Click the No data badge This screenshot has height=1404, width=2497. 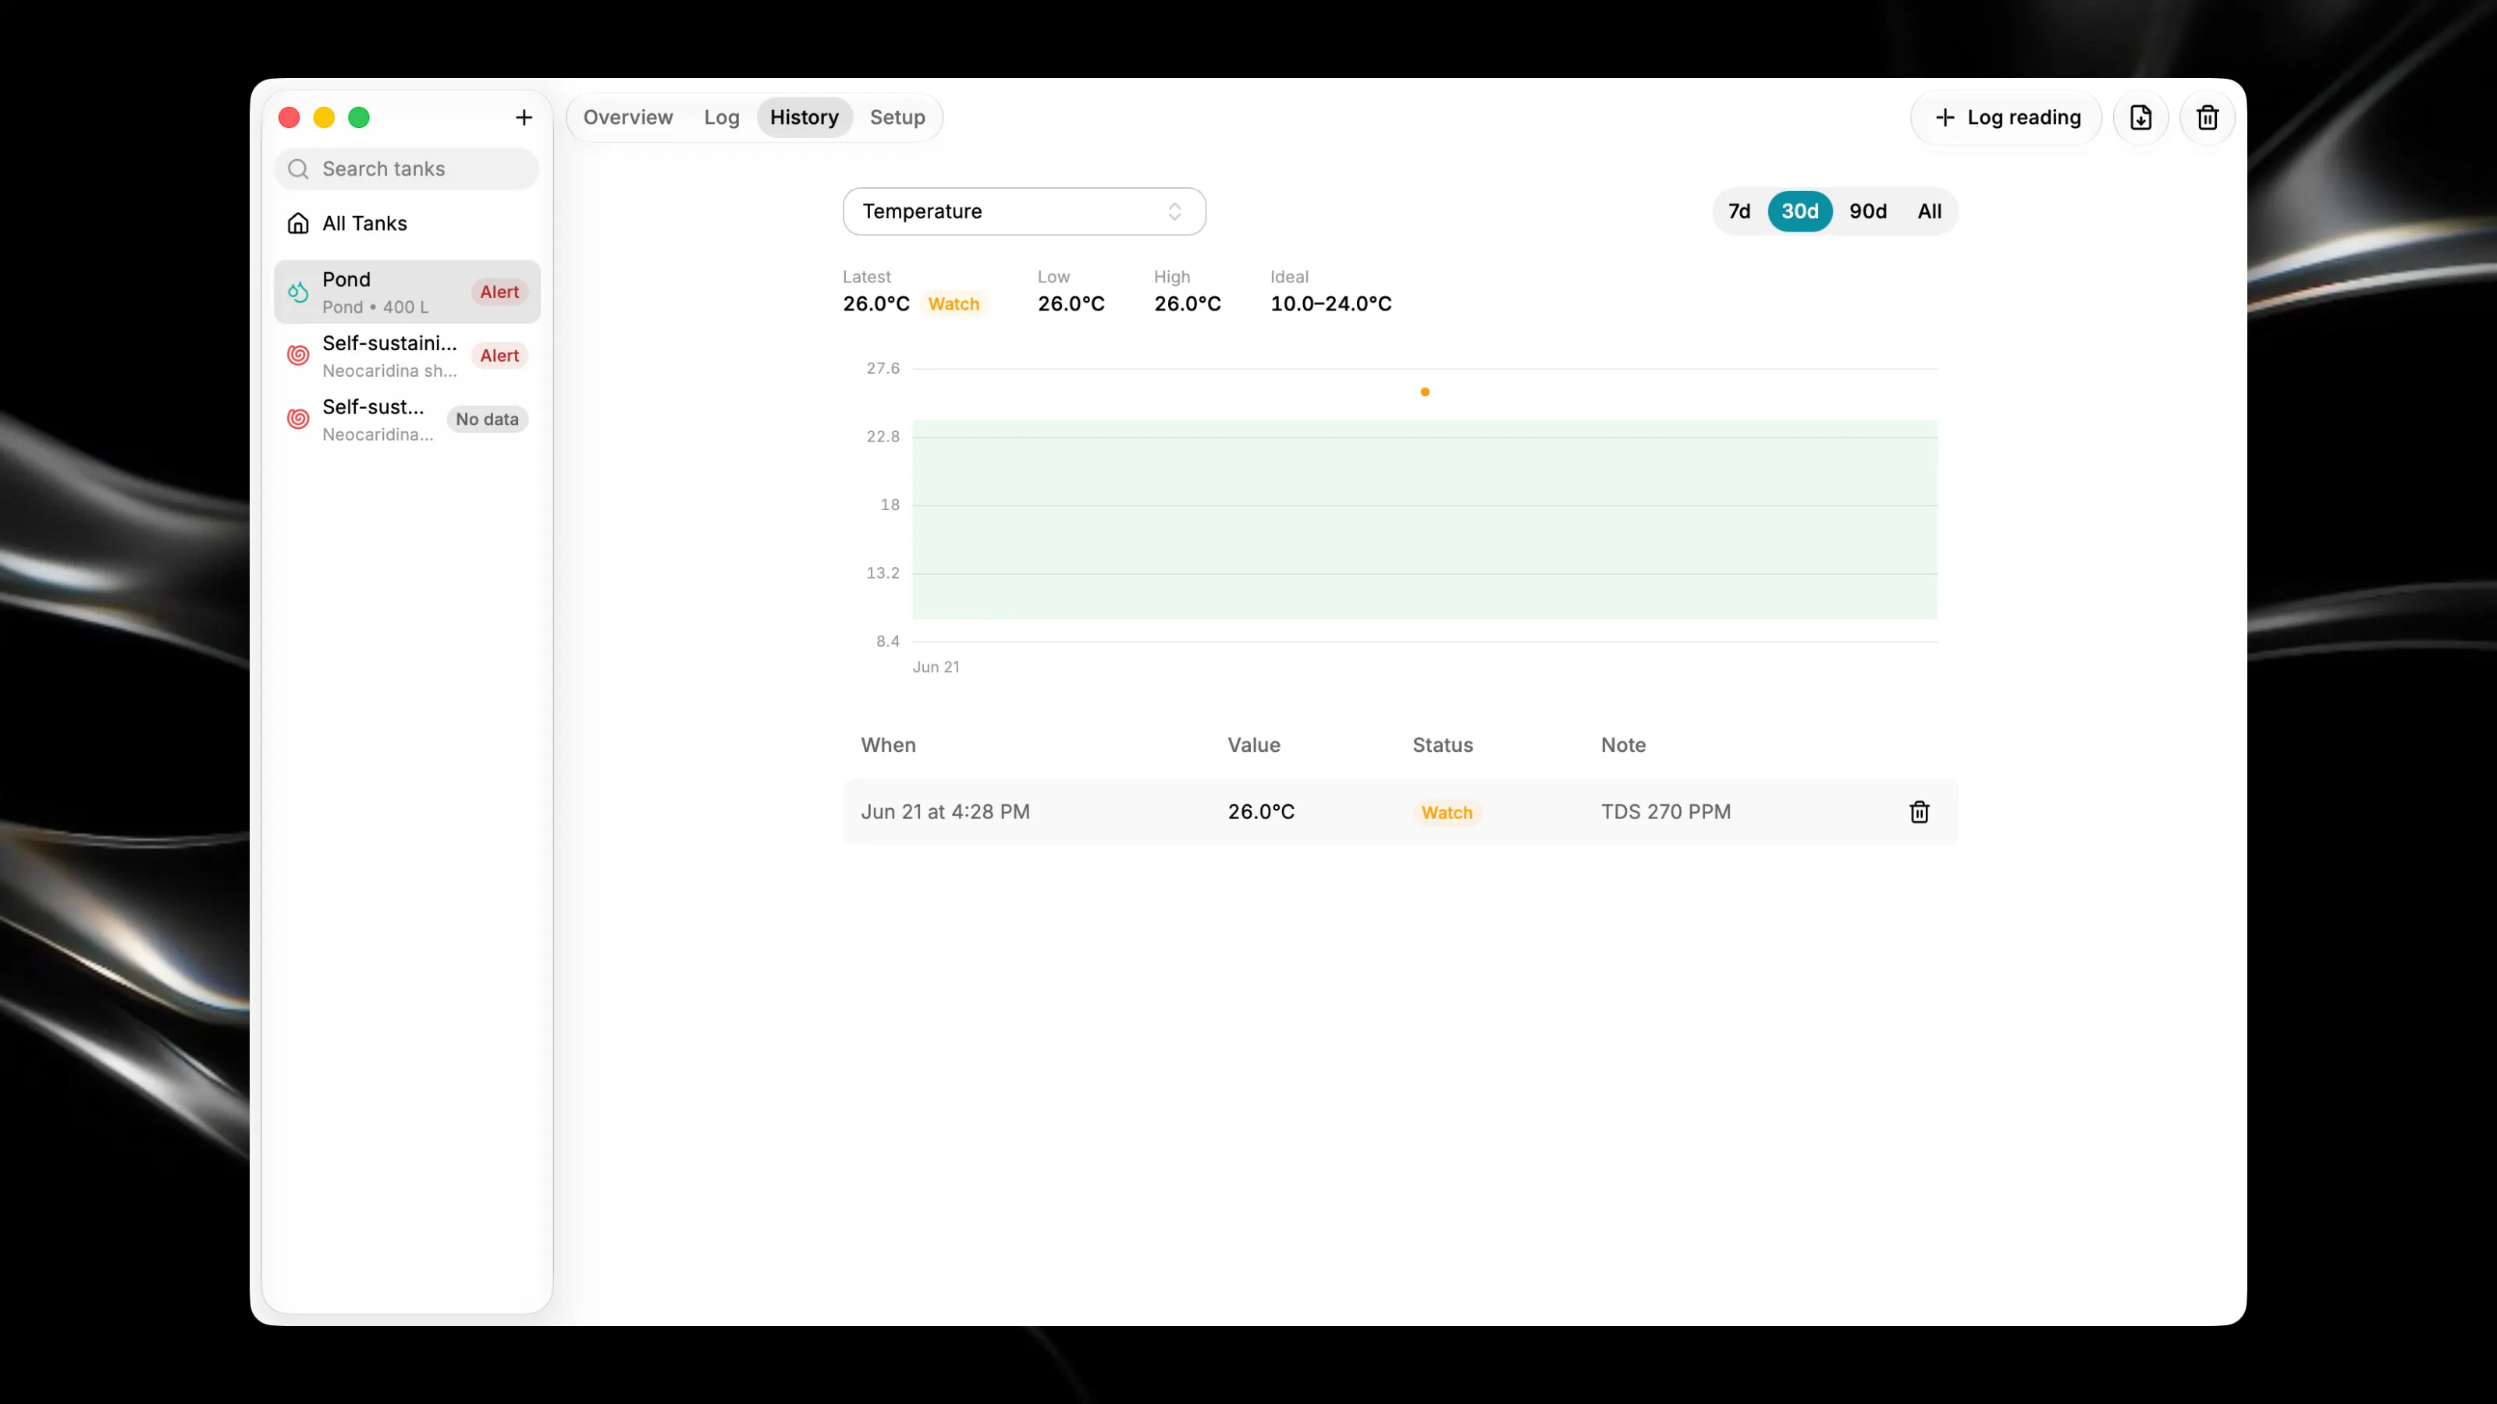(x=487, y=420)
